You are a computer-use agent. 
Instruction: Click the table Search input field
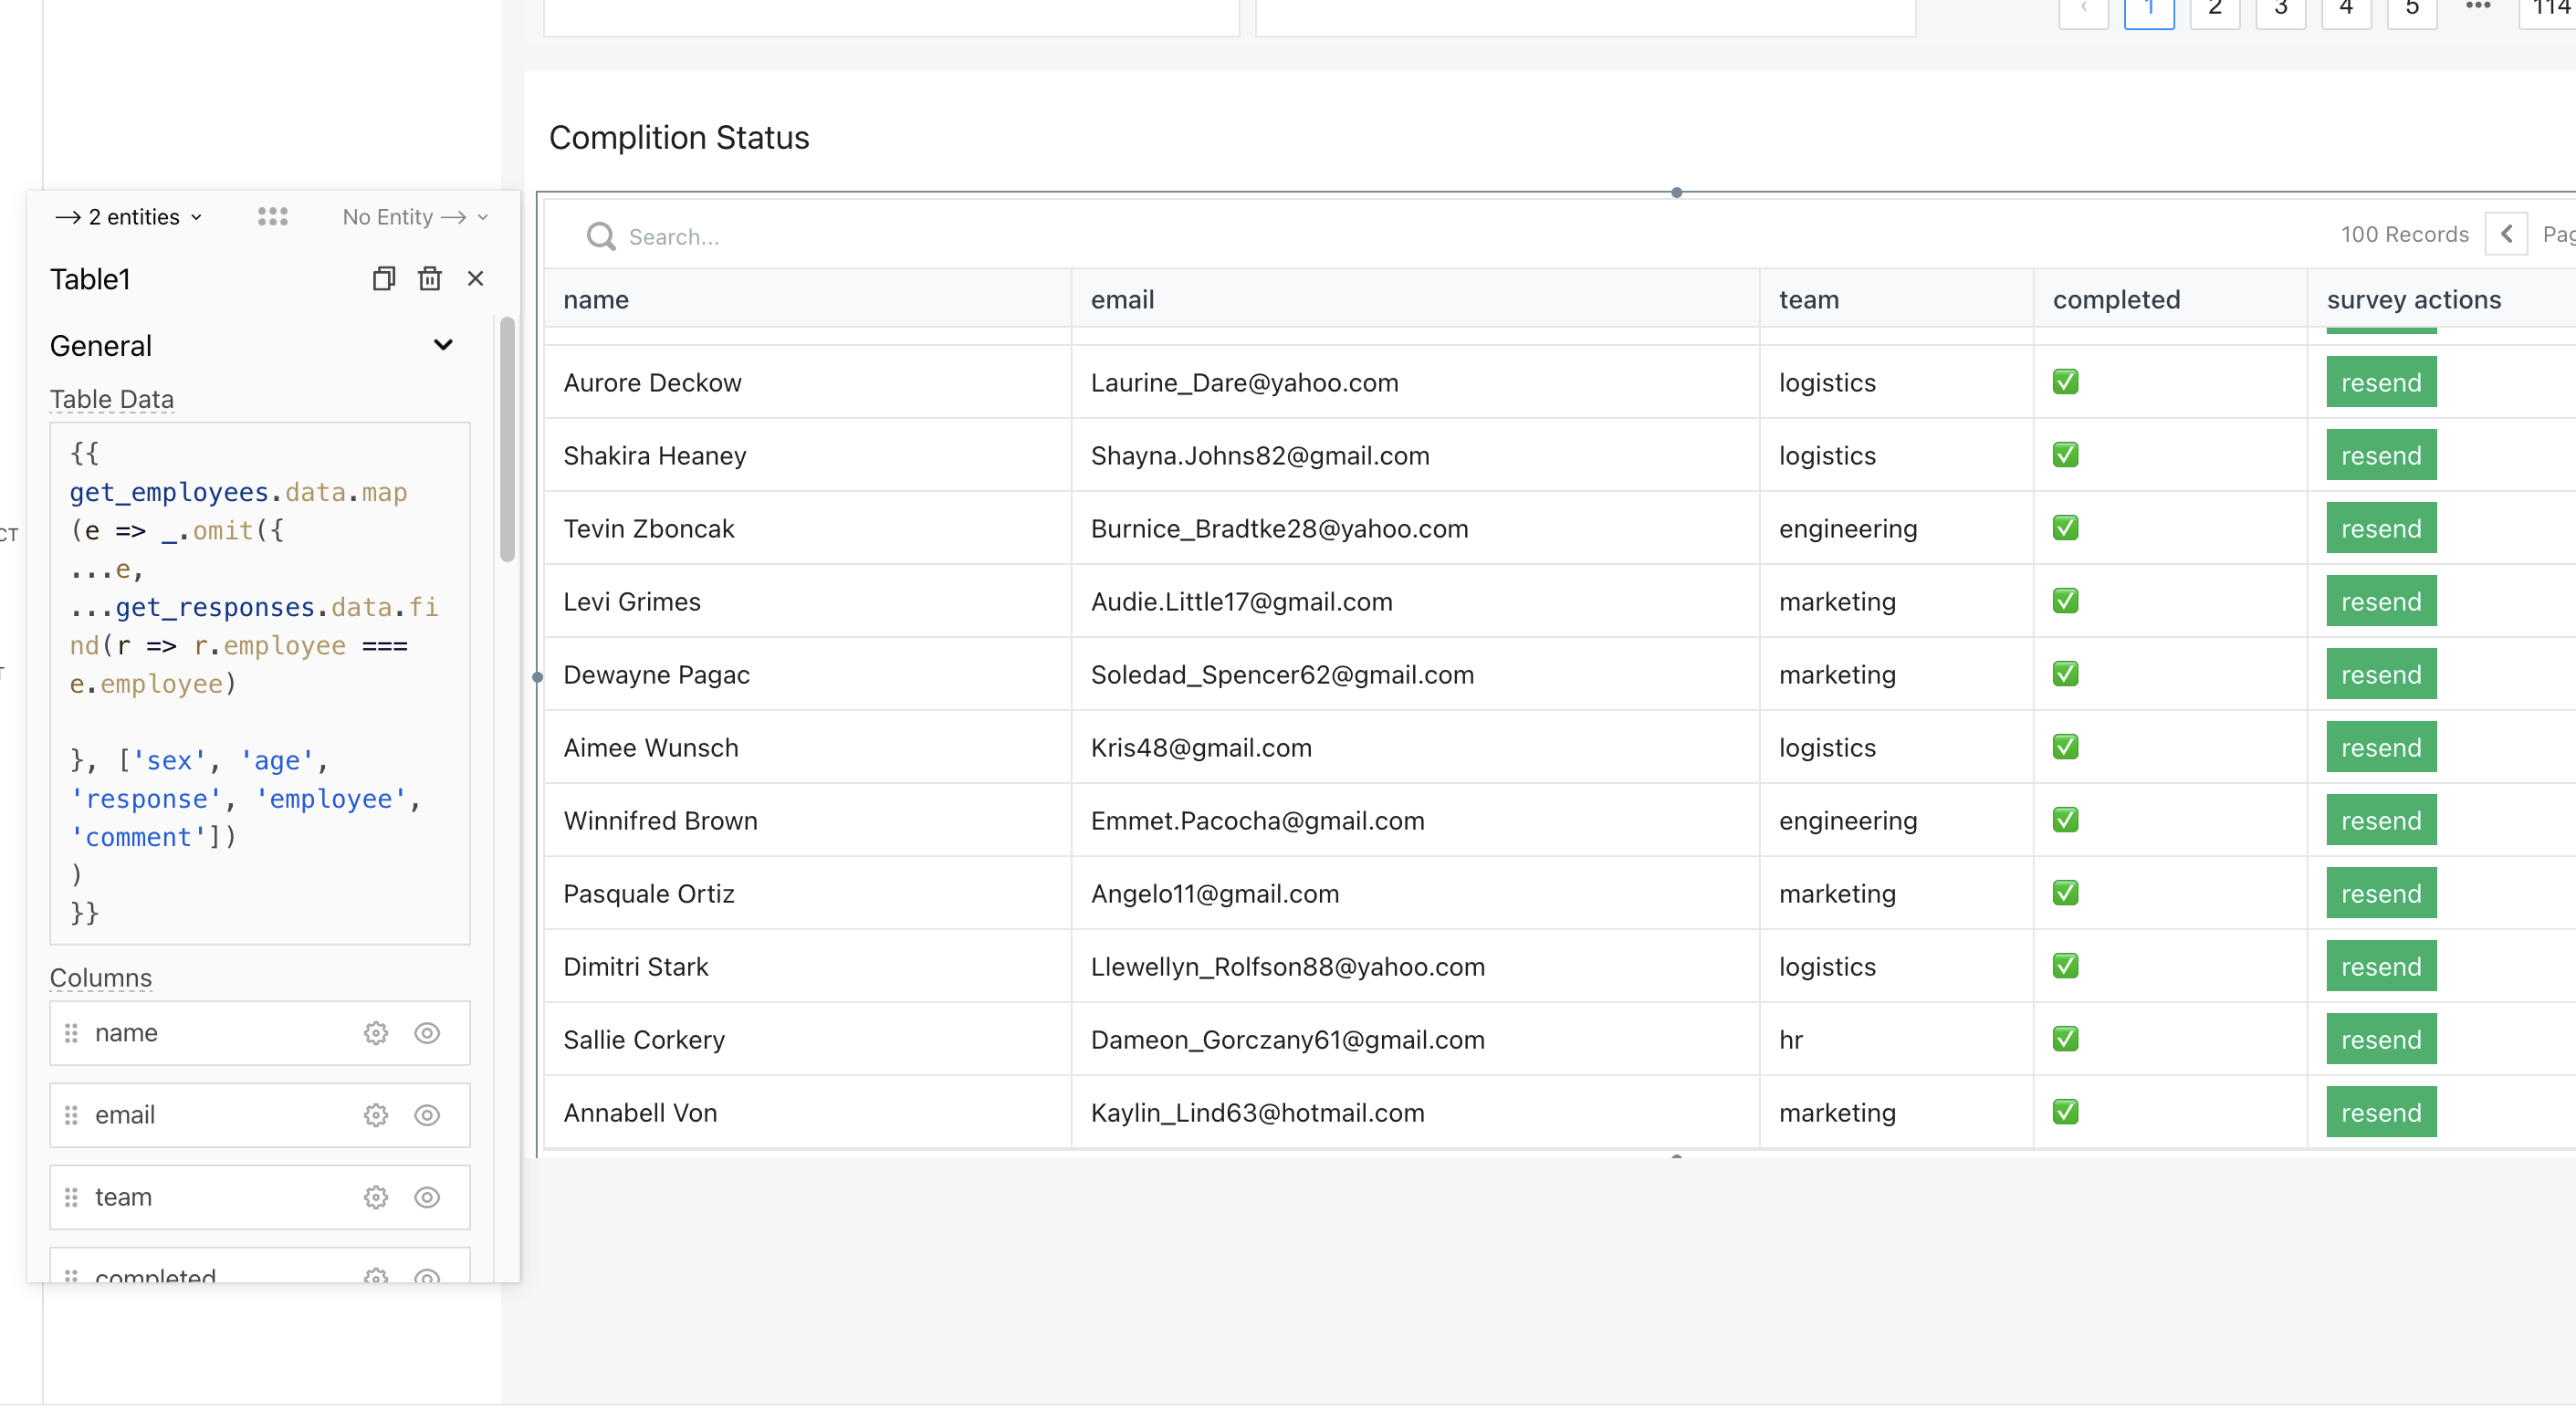click(x=900, y=237)
